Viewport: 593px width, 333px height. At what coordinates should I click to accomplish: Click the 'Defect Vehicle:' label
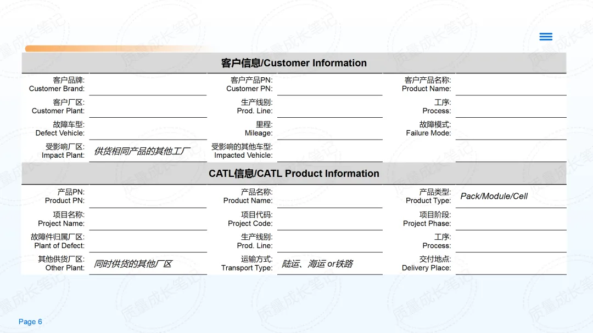pos(60,133)
